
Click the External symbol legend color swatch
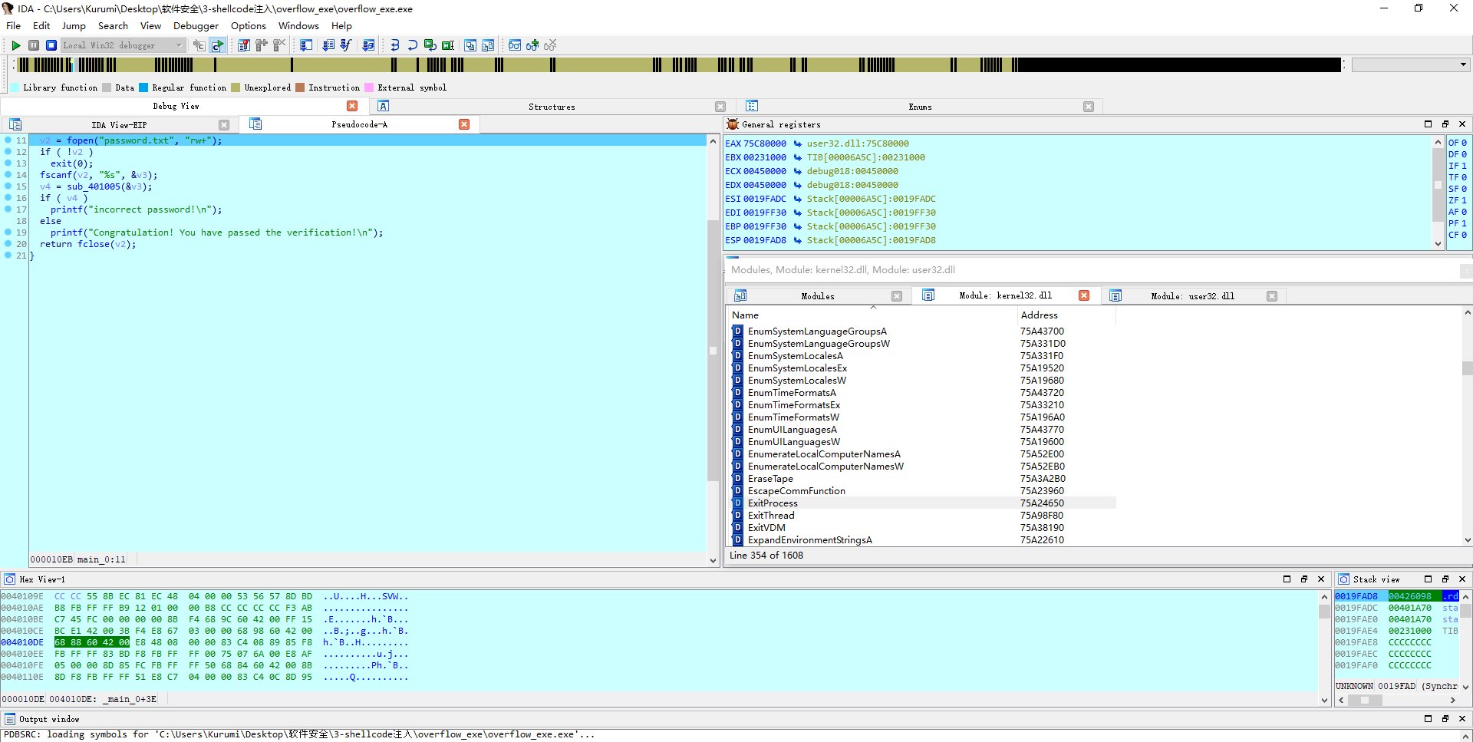pos(369,87)
